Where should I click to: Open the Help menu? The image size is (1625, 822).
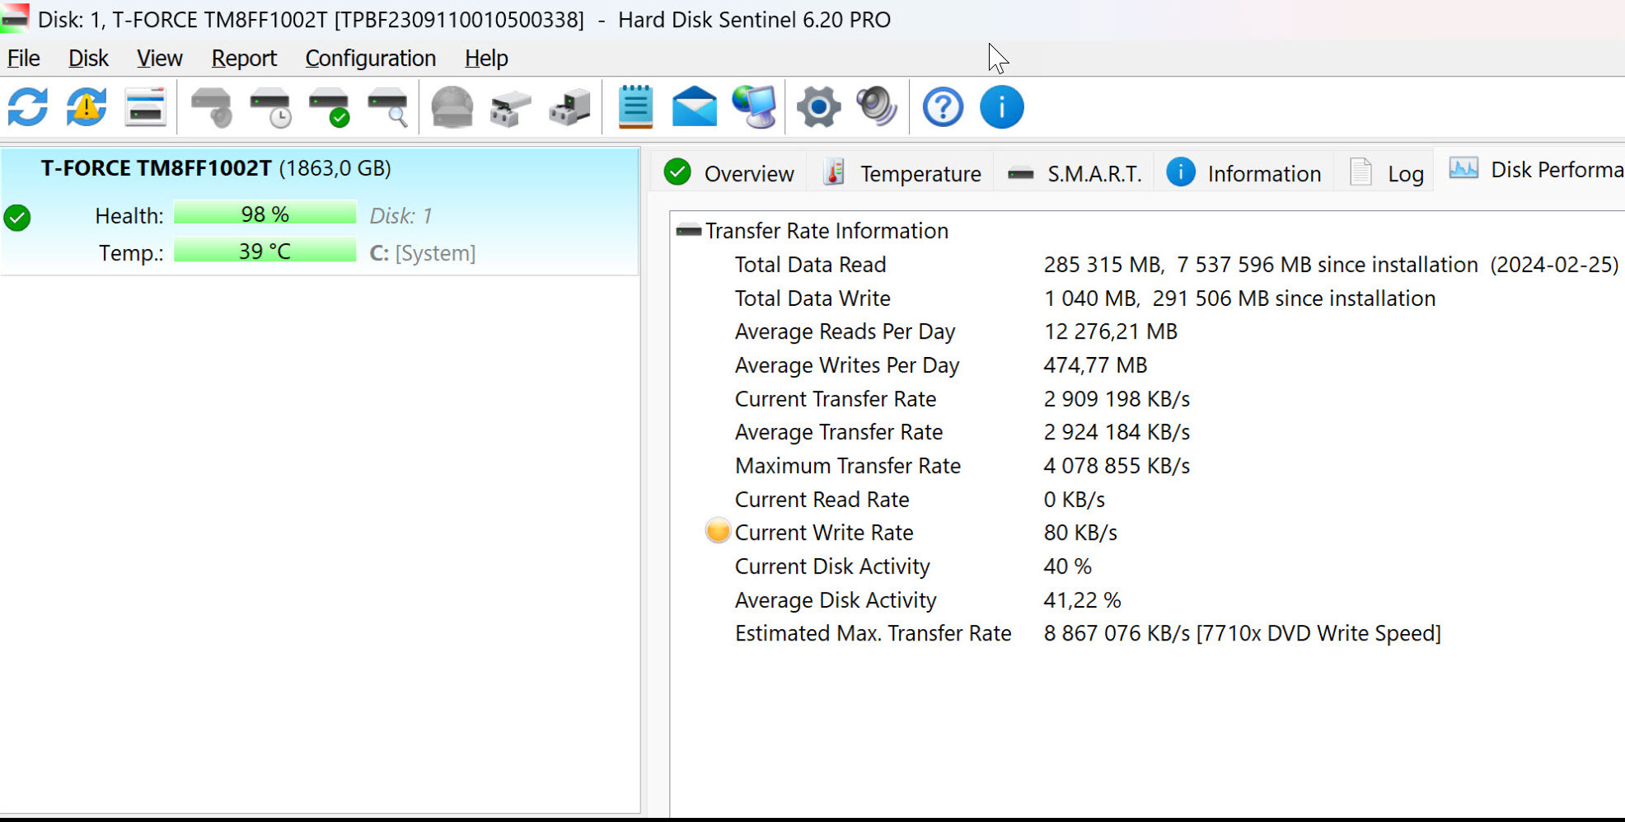[486, 59]
